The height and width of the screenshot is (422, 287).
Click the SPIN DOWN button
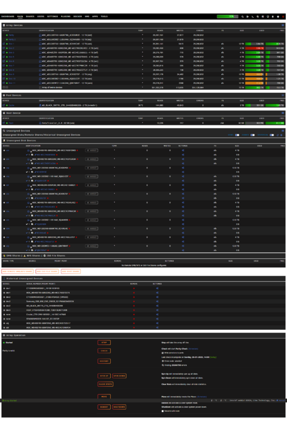click(119, 376)
